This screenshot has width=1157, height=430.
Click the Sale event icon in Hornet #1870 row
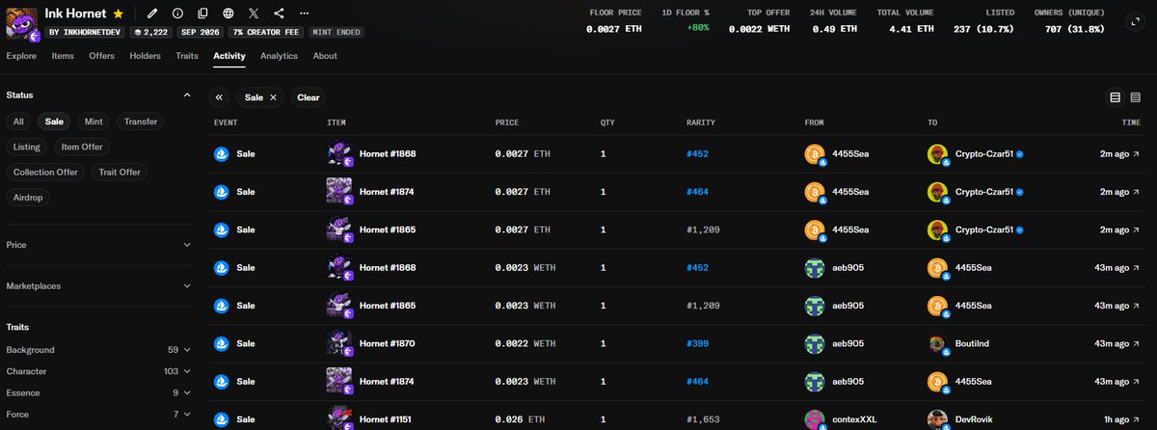coord(222,343)
